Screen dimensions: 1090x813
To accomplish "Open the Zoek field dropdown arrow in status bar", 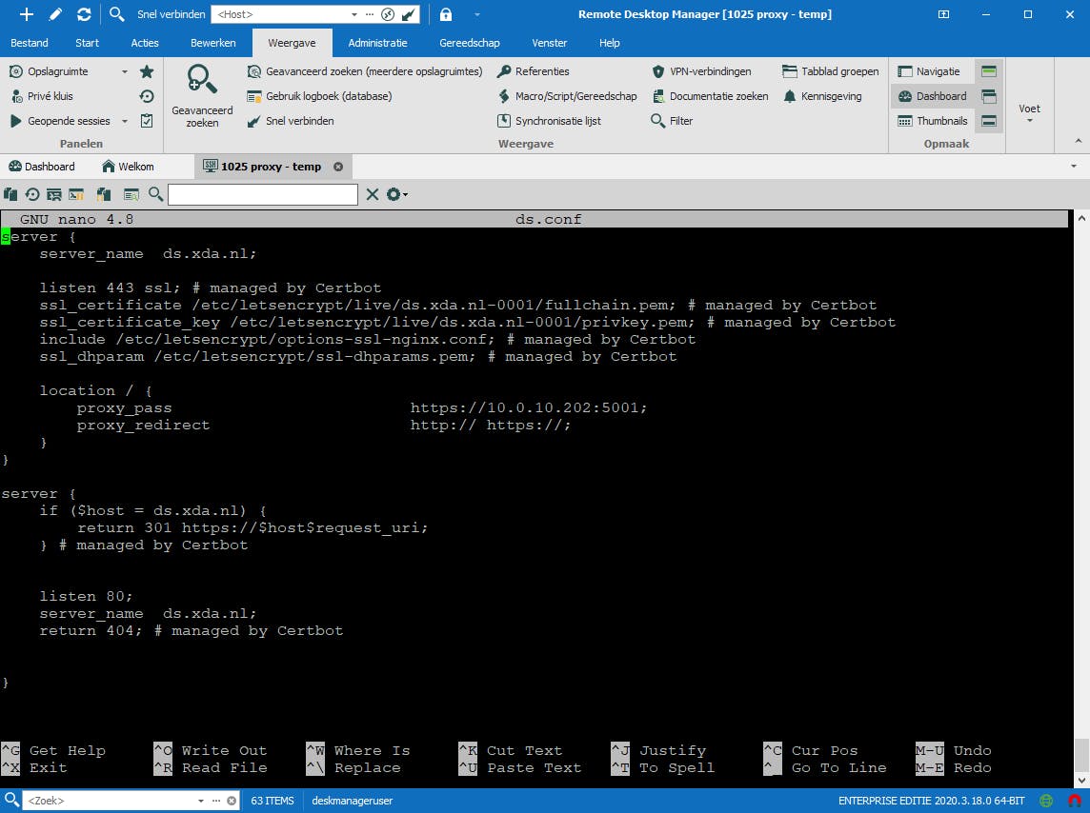I will click(x=201, y=801).
